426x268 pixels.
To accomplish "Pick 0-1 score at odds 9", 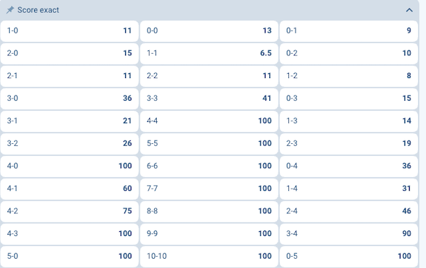I will (349, 30).
